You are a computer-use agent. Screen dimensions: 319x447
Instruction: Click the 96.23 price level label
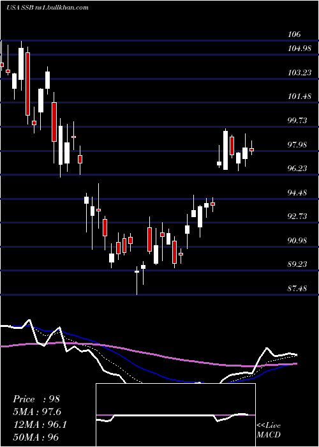pos(298,169)
